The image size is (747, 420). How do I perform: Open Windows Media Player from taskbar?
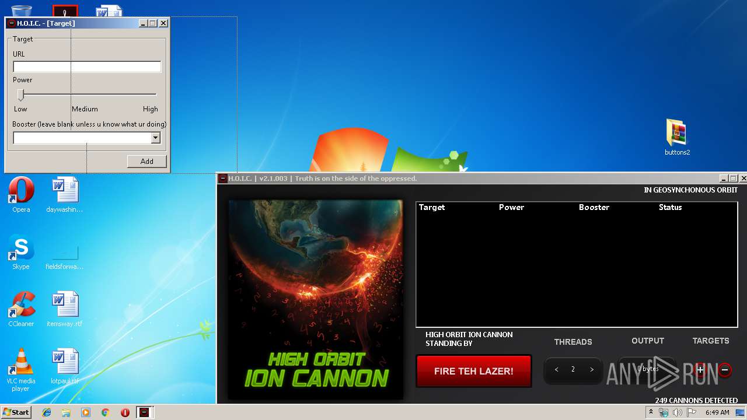(86, 412)
